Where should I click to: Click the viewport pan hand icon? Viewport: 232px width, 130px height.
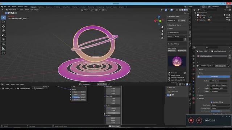(162, 31)
